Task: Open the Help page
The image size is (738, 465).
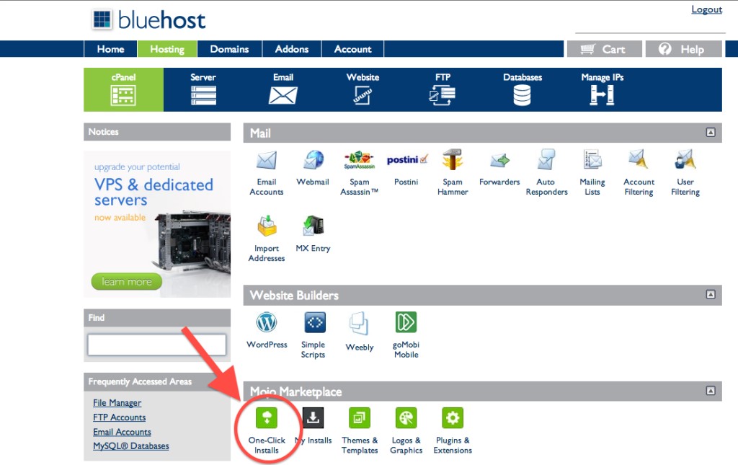Action: coord(683,49)
